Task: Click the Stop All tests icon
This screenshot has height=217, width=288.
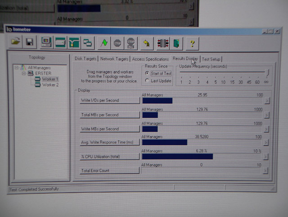Action: click(131, 44)
